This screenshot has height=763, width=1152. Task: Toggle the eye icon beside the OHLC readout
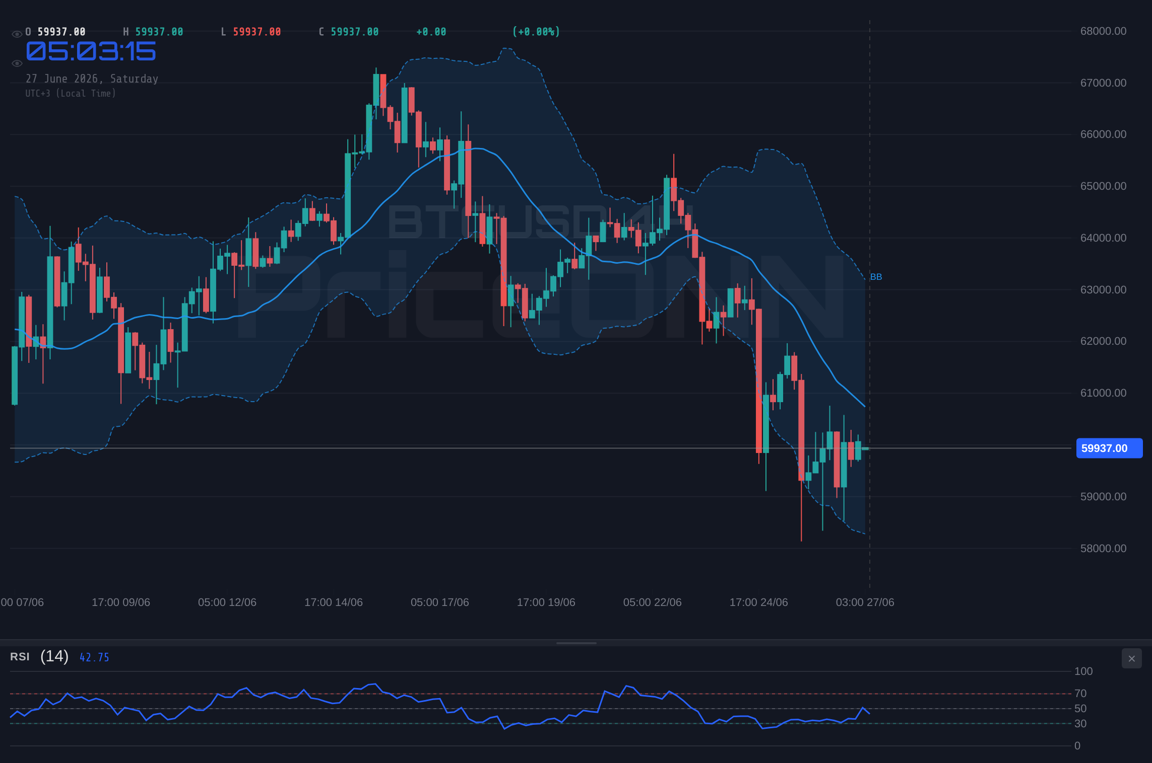point(17,34)
